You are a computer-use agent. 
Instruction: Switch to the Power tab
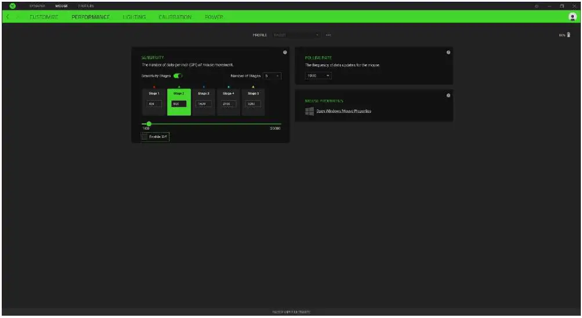(214, 17)
